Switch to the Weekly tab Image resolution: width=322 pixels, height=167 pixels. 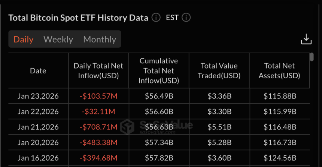58,39
